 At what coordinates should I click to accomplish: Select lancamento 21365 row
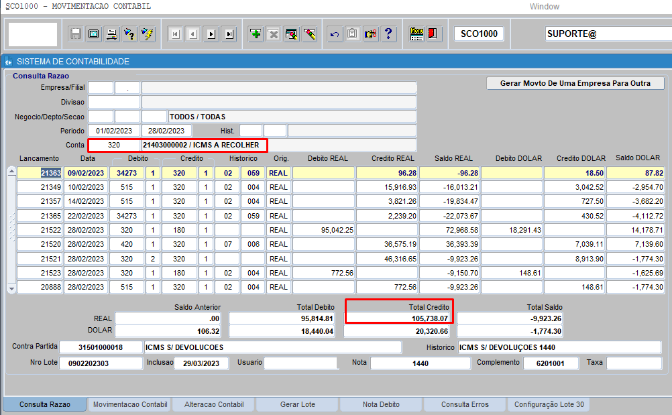(x=40, y=216)
